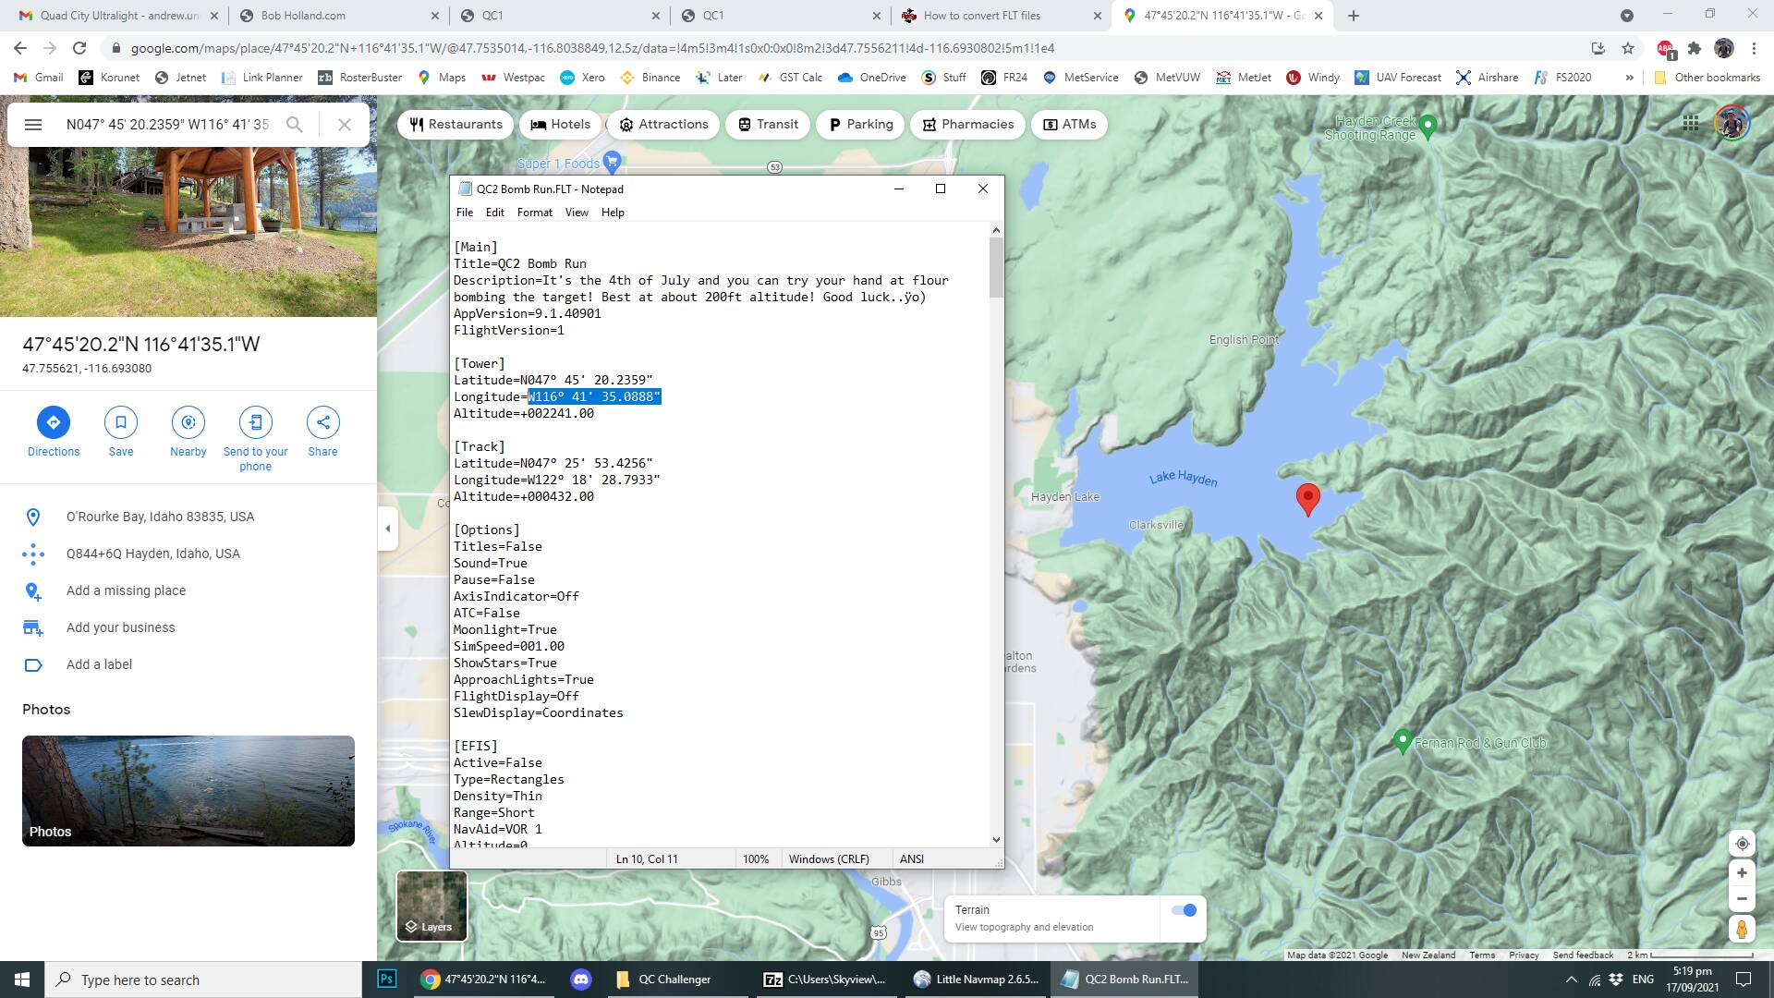Open Other bookmarks folder

click(x=1707, y=78)
